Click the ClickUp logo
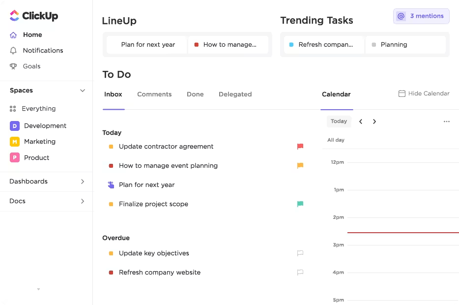The width and height of the screenshot is (459, 305). coord(34,16)
